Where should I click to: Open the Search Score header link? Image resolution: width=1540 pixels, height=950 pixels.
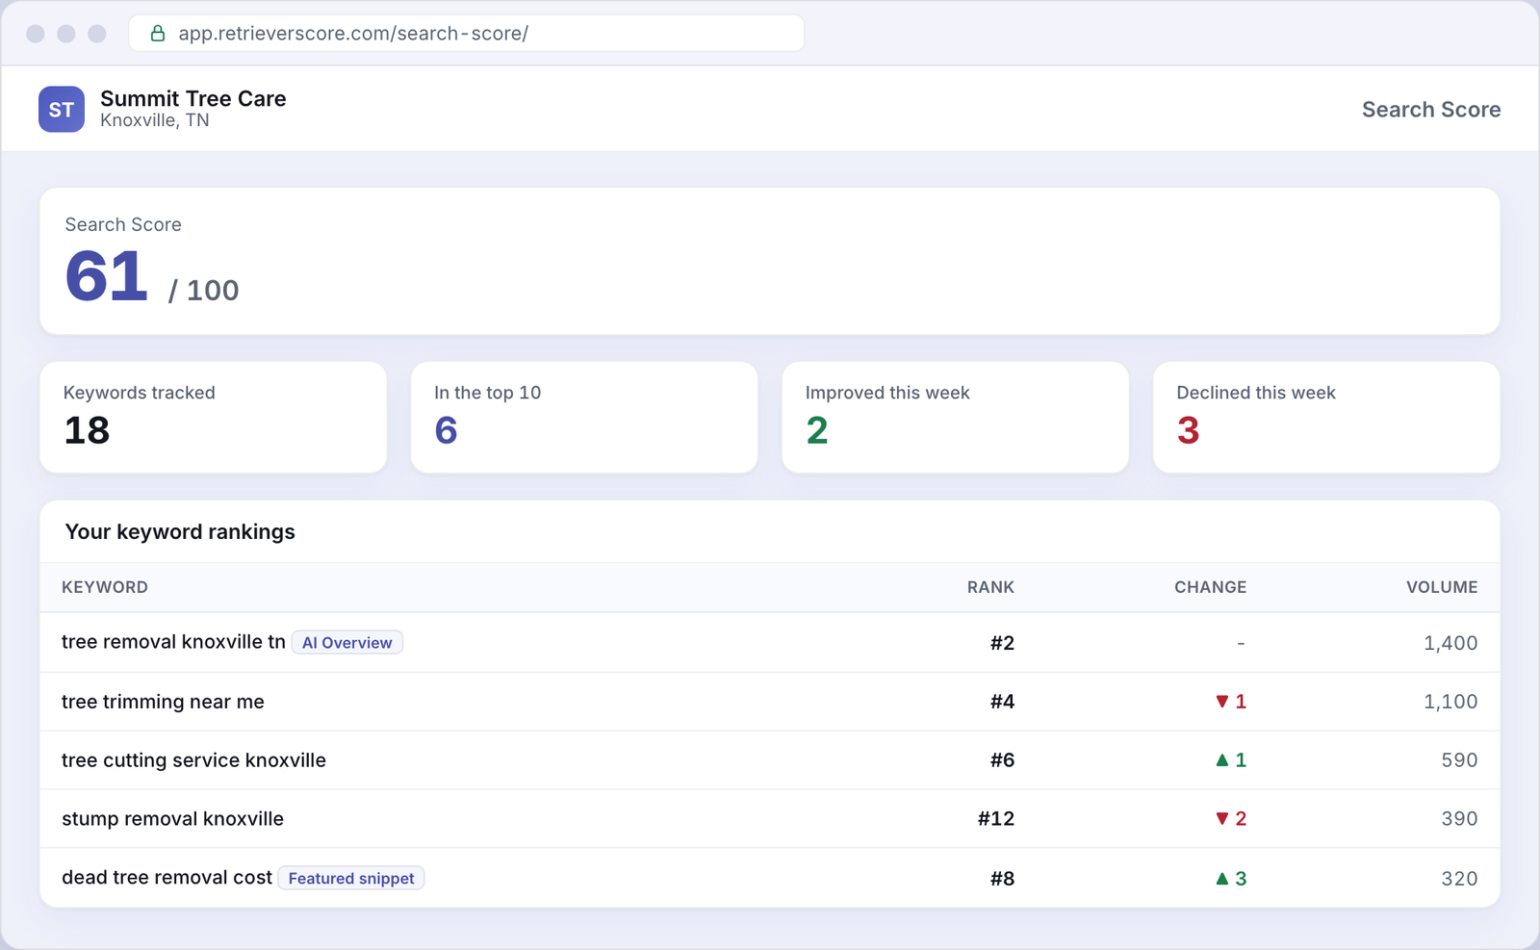pyautogui.click(x=1431, y=110)
